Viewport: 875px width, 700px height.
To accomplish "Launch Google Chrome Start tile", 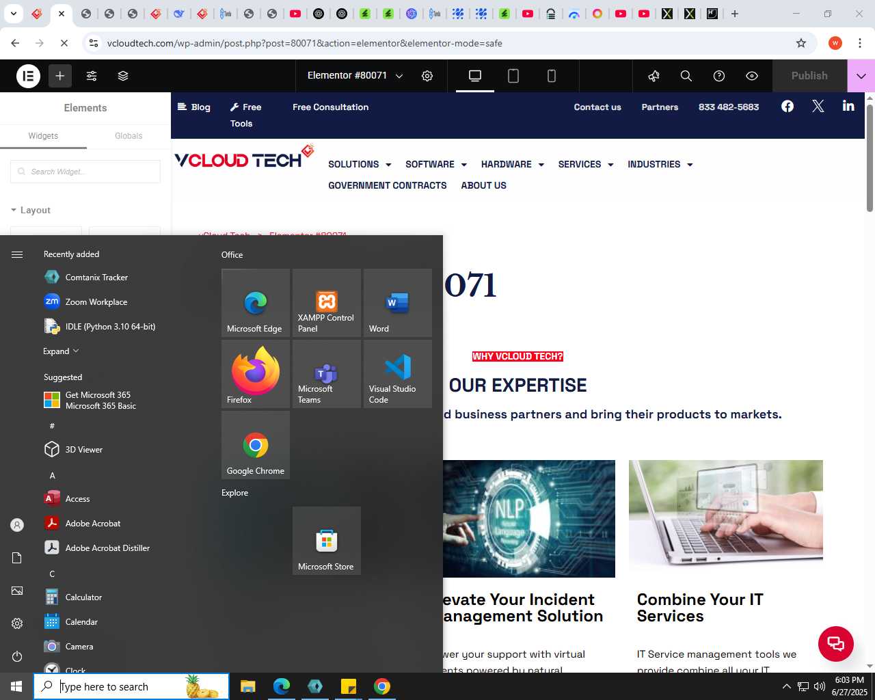I will pos(256,445).
